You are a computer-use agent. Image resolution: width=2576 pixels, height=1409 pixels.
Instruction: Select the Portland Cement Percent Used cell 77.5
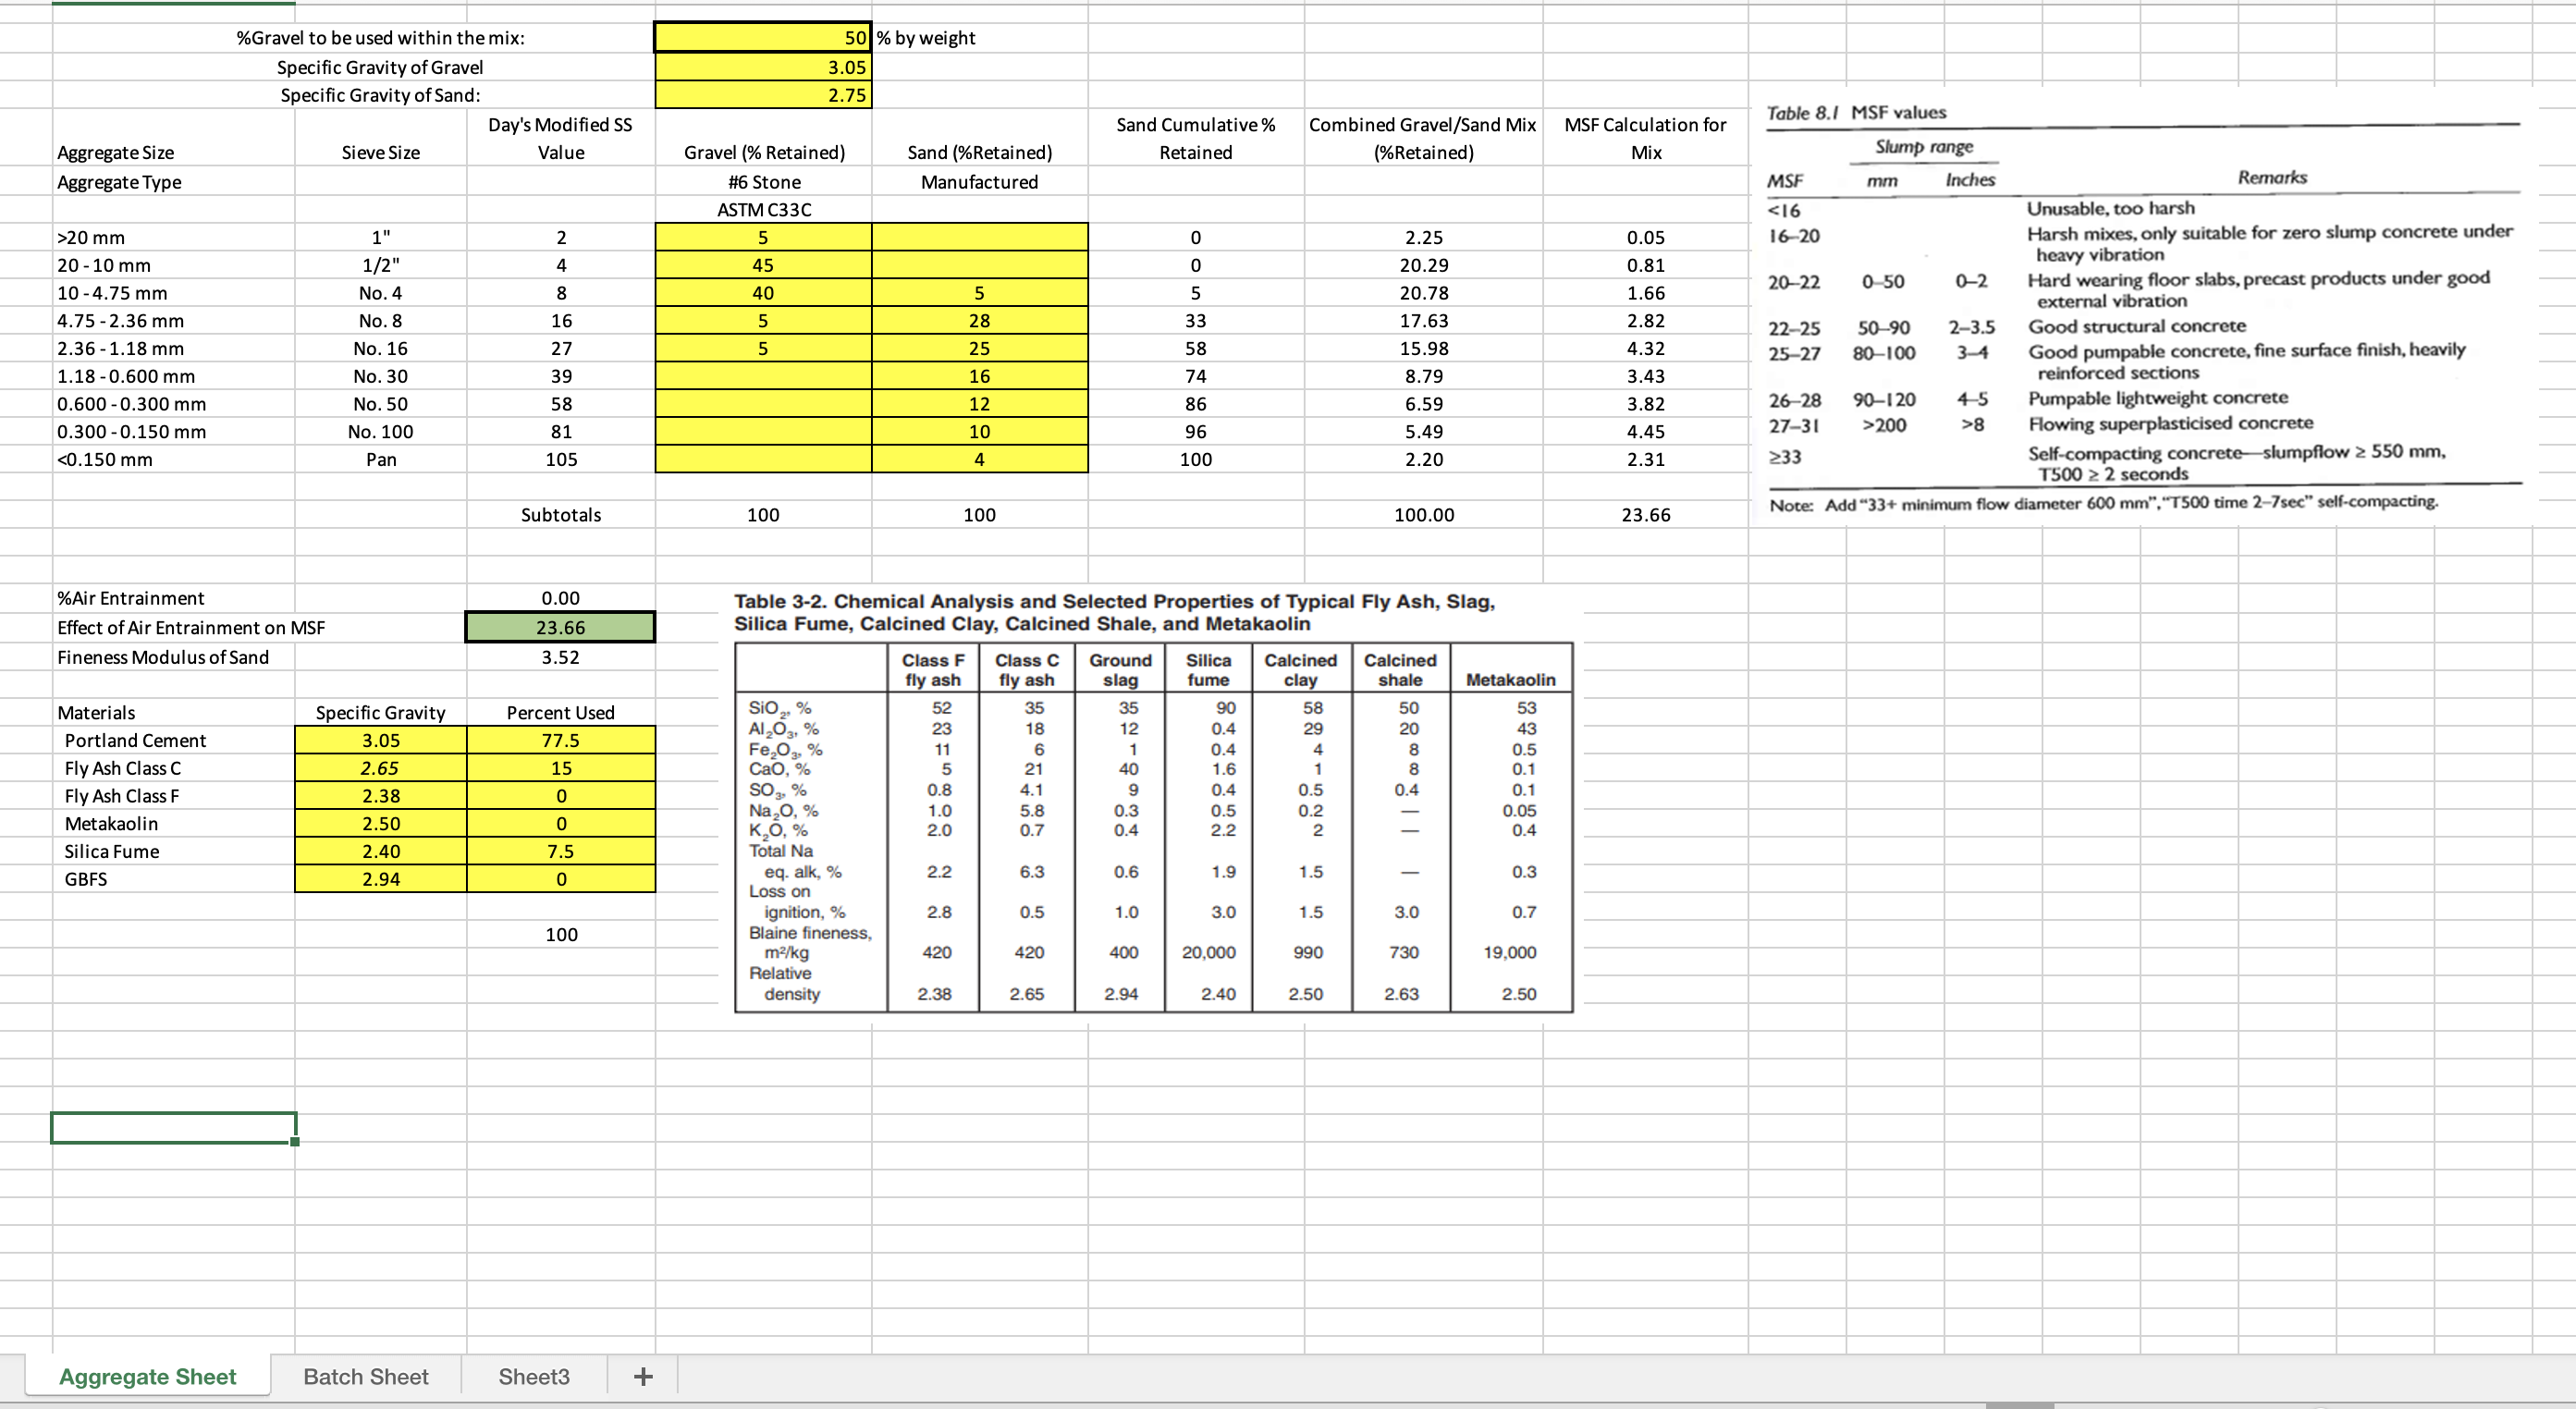(560, 740)
